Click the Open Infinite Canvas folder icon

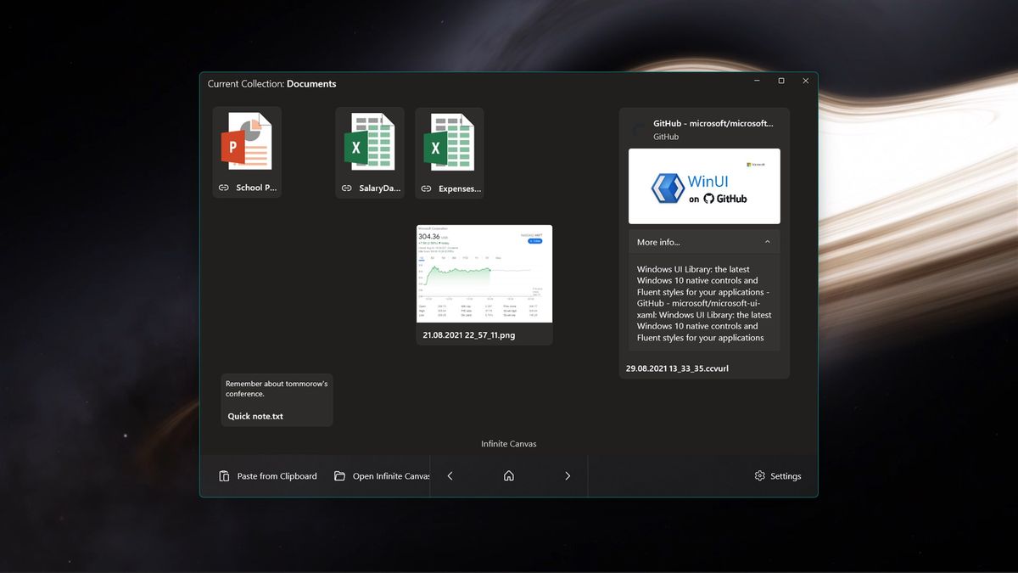pyautogui.click(x=339, y=475)
